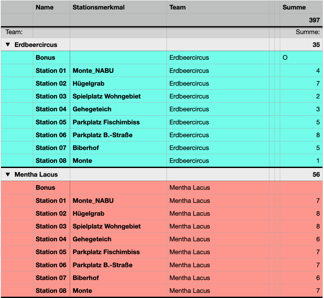Select Gehegeteich cell in the red Mentha Lacus rows
Viewport: 324px width, 298px height.
(x=92, y=239)
